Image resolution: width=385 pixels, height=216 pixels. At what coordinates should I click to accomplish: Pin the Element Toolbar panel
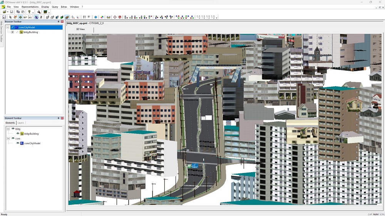59,118
